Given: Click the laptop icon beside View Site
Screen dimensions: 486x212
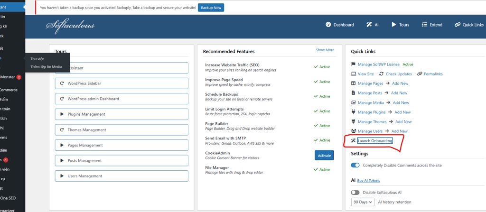Looking at the screenshot, I should [x=353, y=74].
